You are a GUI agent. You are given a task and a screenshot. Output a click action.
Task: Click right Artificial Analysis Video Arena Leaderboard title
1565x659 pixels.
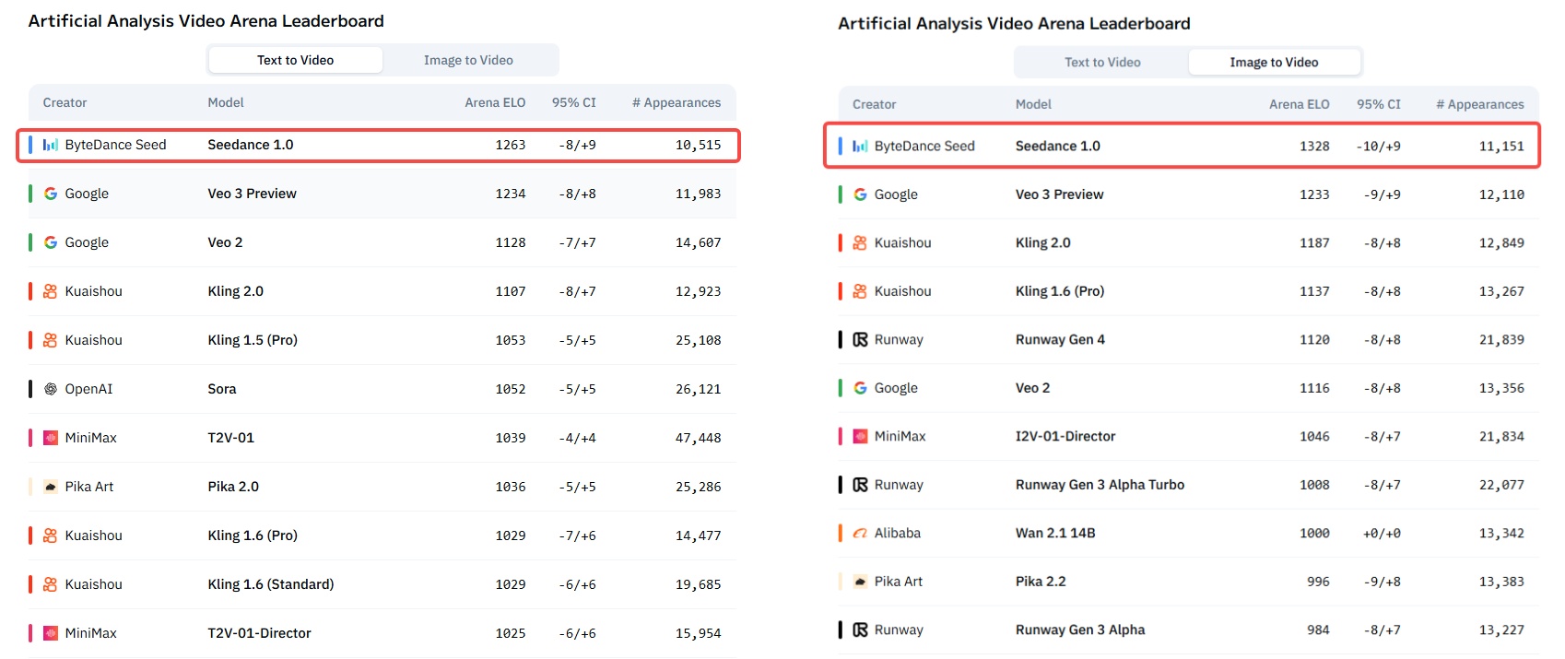coord(1014,24)
